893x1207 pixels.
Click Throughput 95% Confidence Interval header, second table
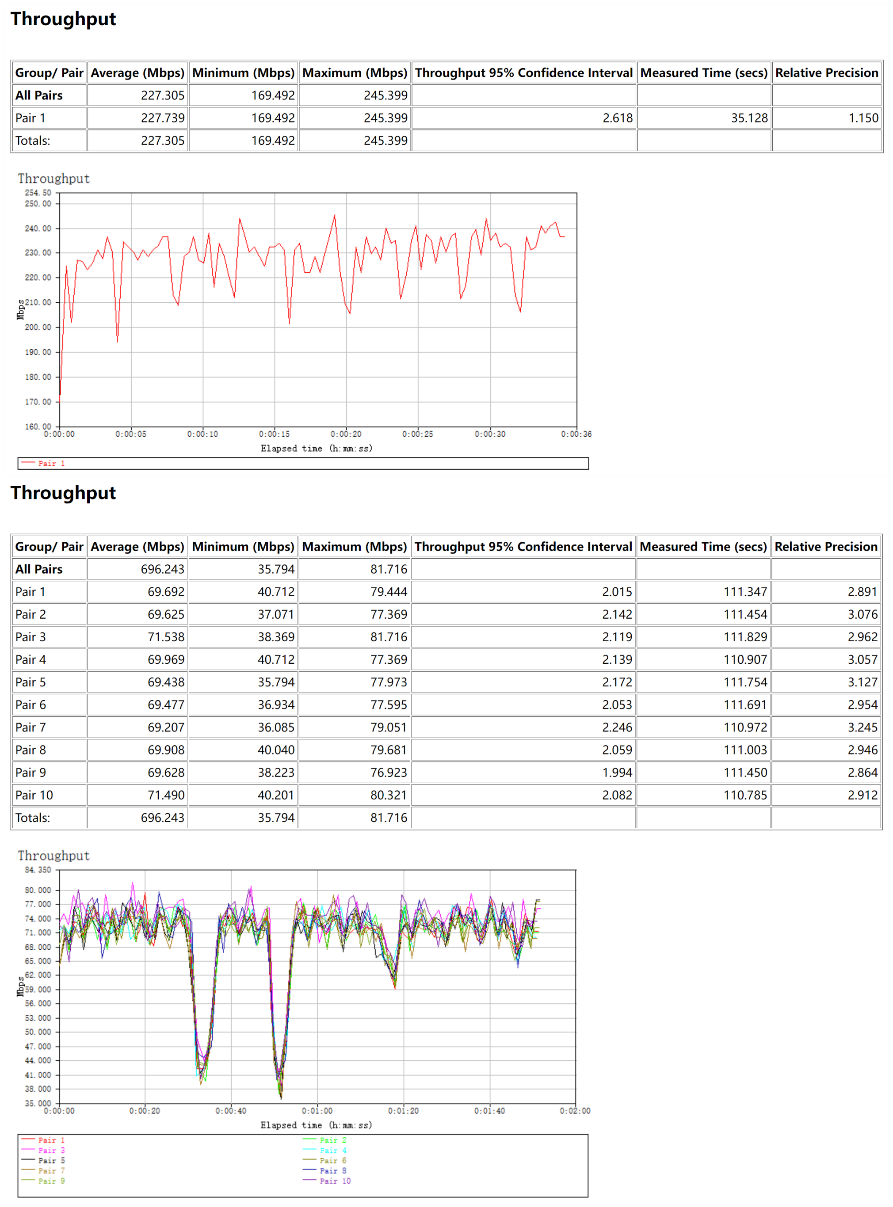tap(523, 547)
